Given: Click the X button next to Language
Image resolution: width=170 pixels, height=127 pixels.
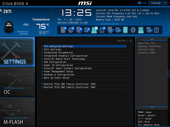Looking at the screenshot, I should [x=165, y=3].
